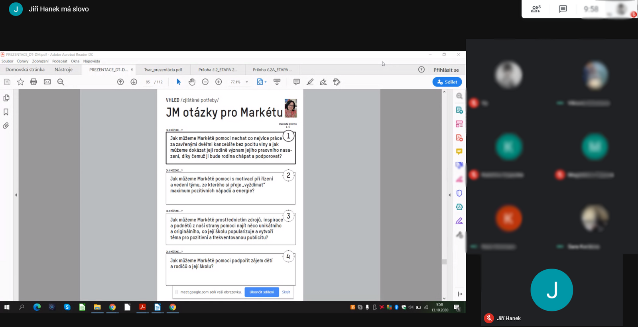Bookmark the PDF with the star icon
The width and height of the screenshot is (638, 327).
20,82
